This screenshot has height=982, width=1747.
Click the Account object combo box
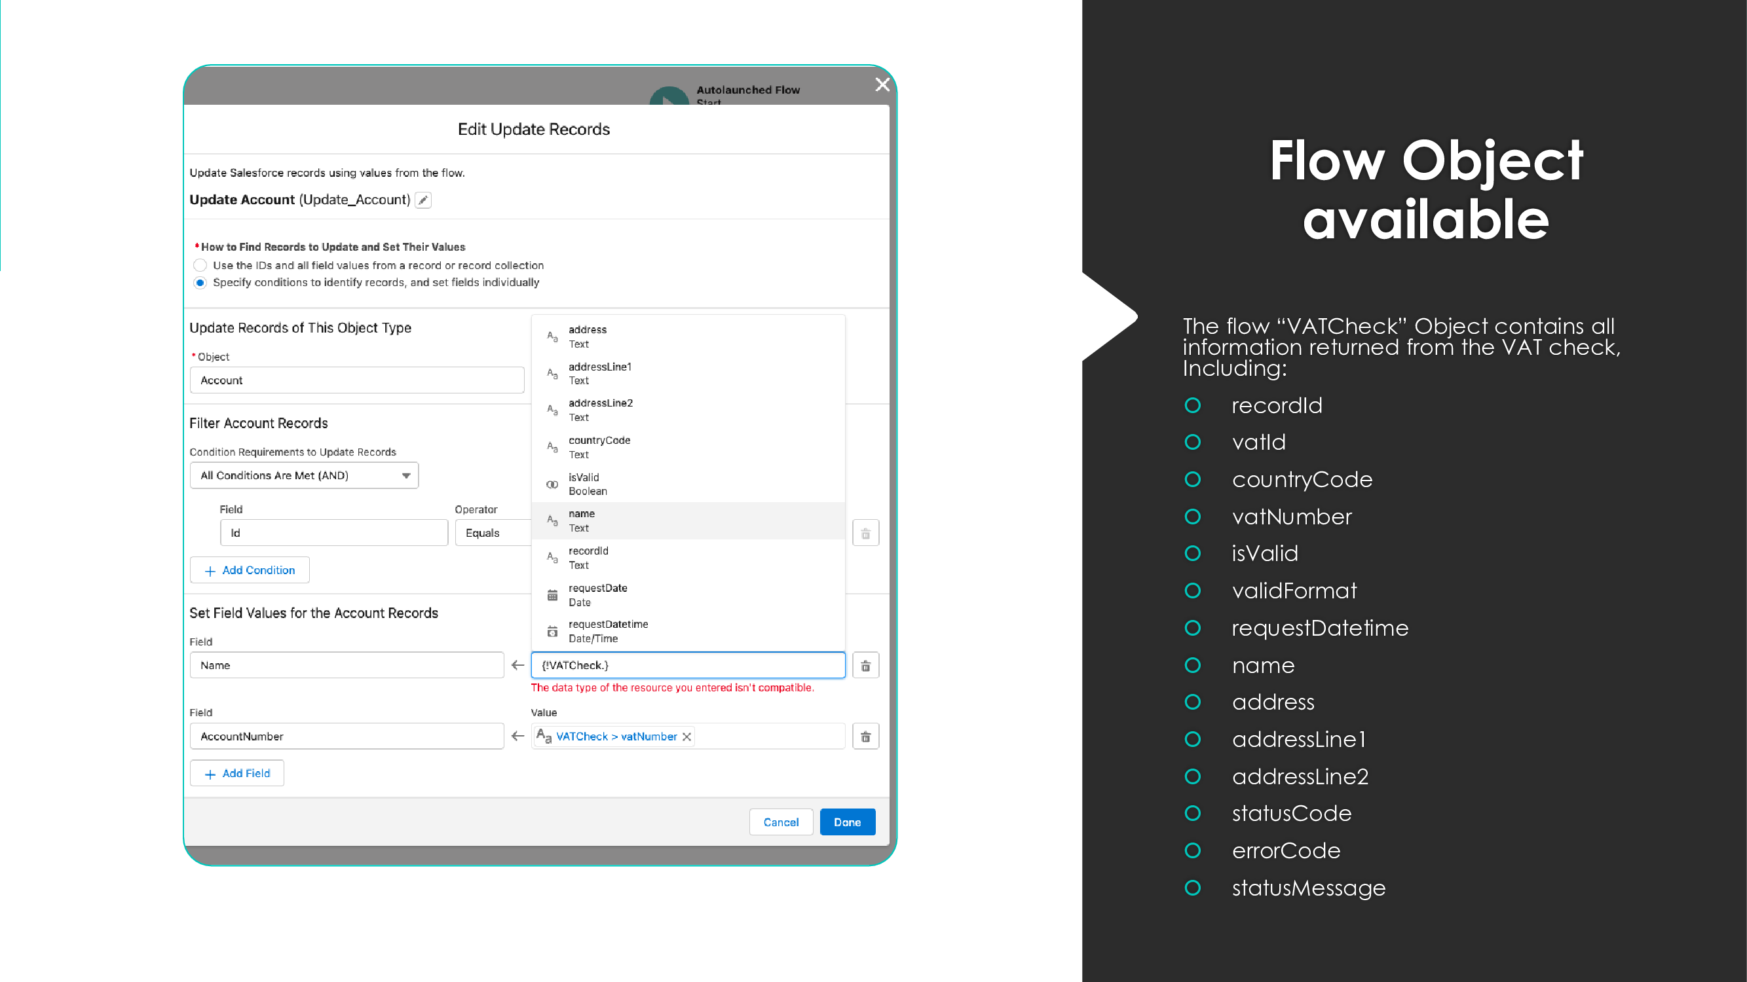click(x=357, y=380)
